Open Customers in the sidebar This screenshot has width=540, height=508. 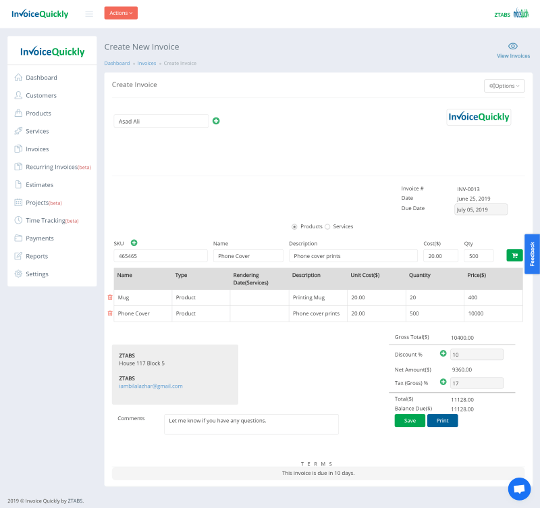tap(41, 95)
